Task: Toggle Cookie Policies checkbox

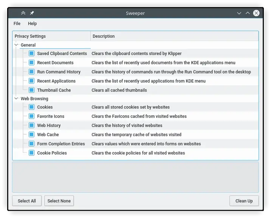Action: click(x=31, y=153)
